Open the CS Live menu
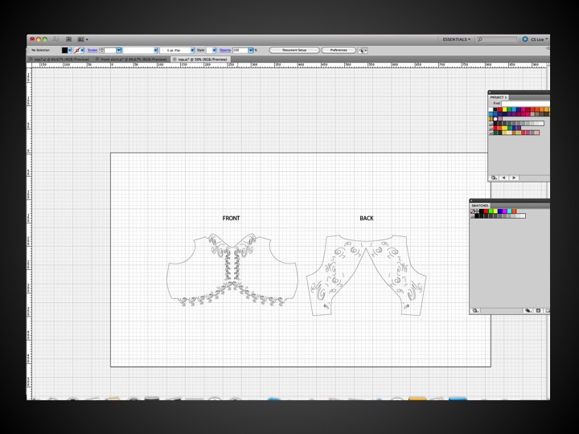The image size is (579, 434). pyautogui.click(x=539, y=39)
